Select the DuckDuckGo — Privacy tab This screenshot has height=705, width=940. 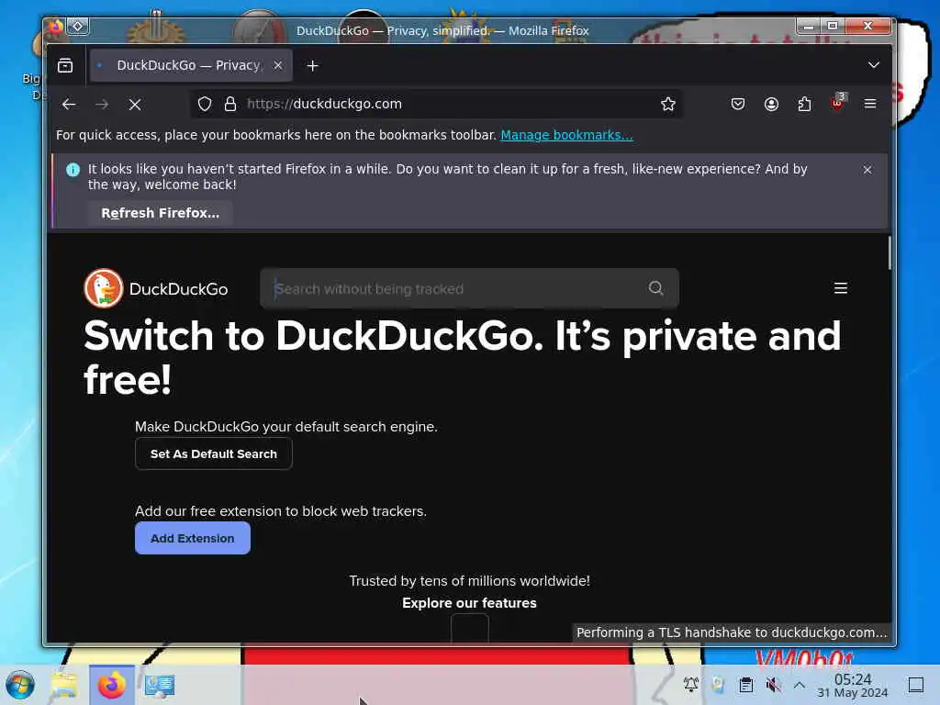[191, 65]
